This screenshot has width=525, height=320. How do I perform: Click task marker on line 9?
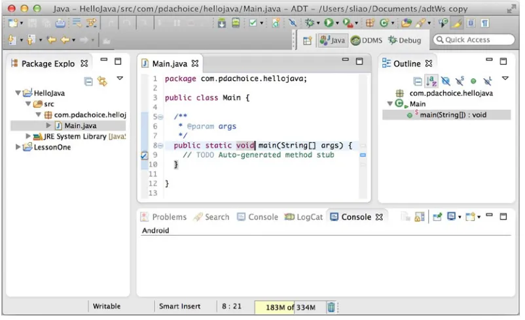point(144,155)
